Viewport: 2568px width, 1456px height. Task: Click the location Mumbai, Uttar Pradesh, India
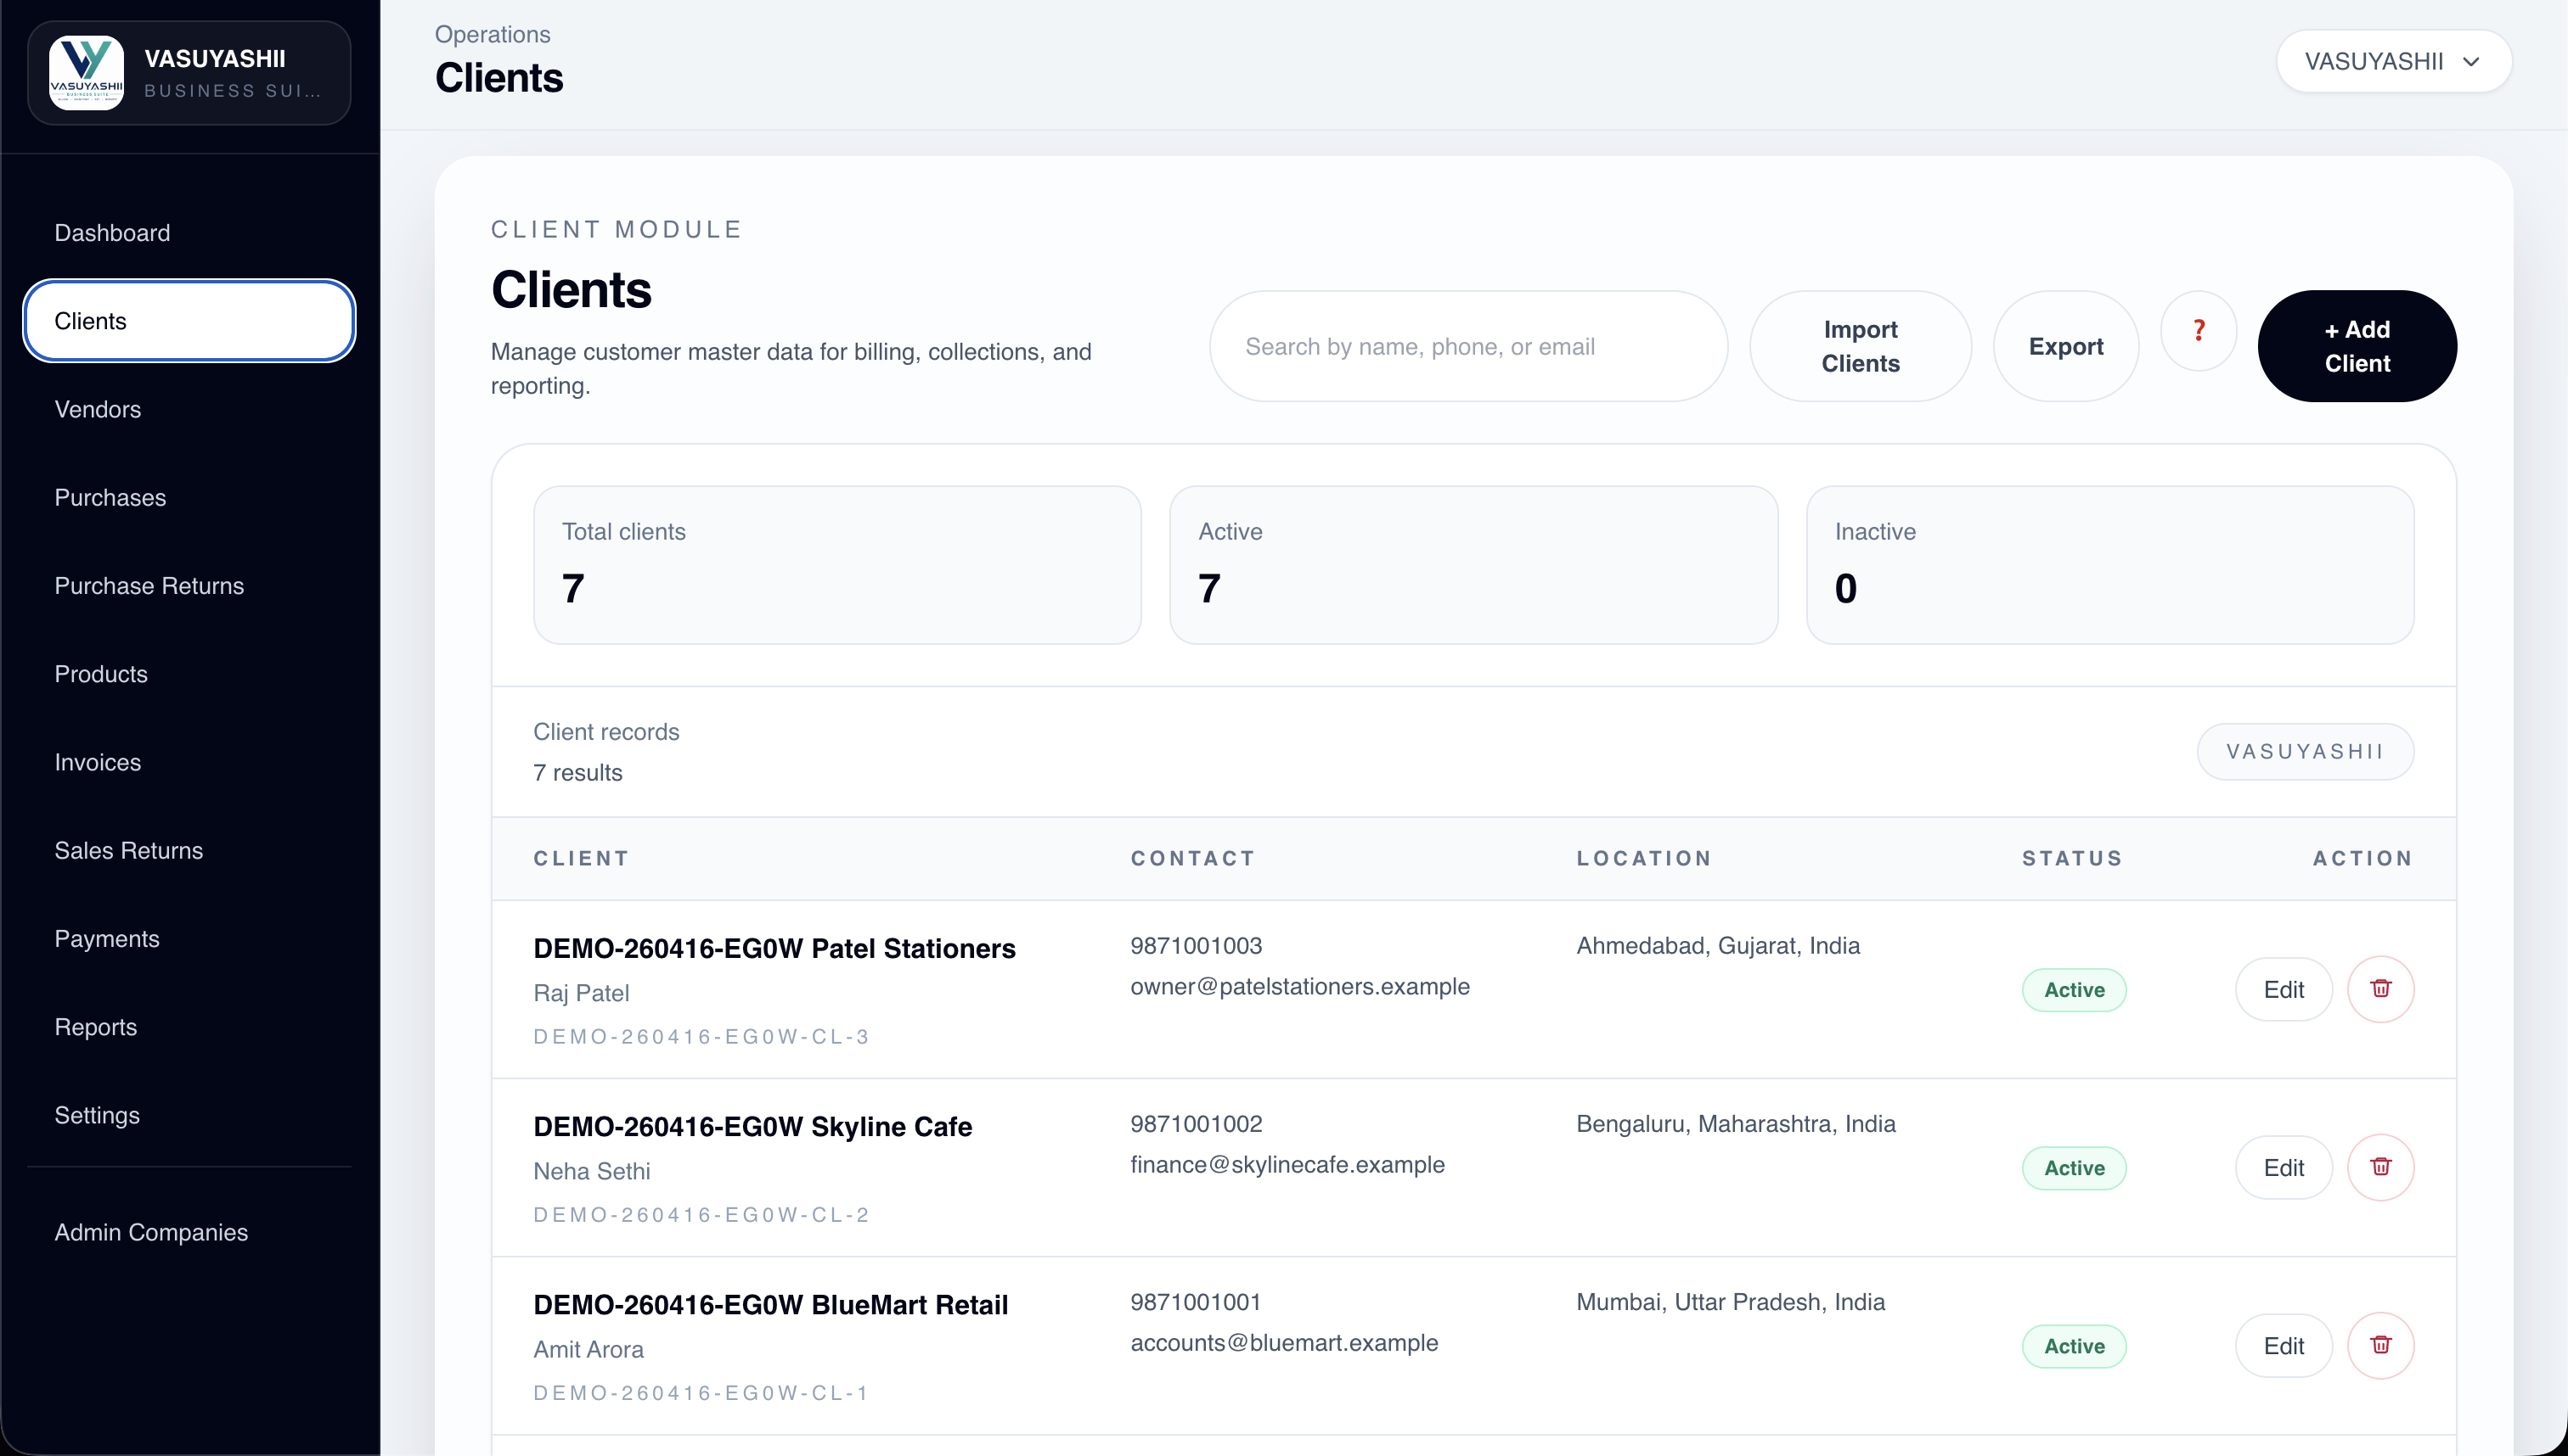coord(1732,1302)
